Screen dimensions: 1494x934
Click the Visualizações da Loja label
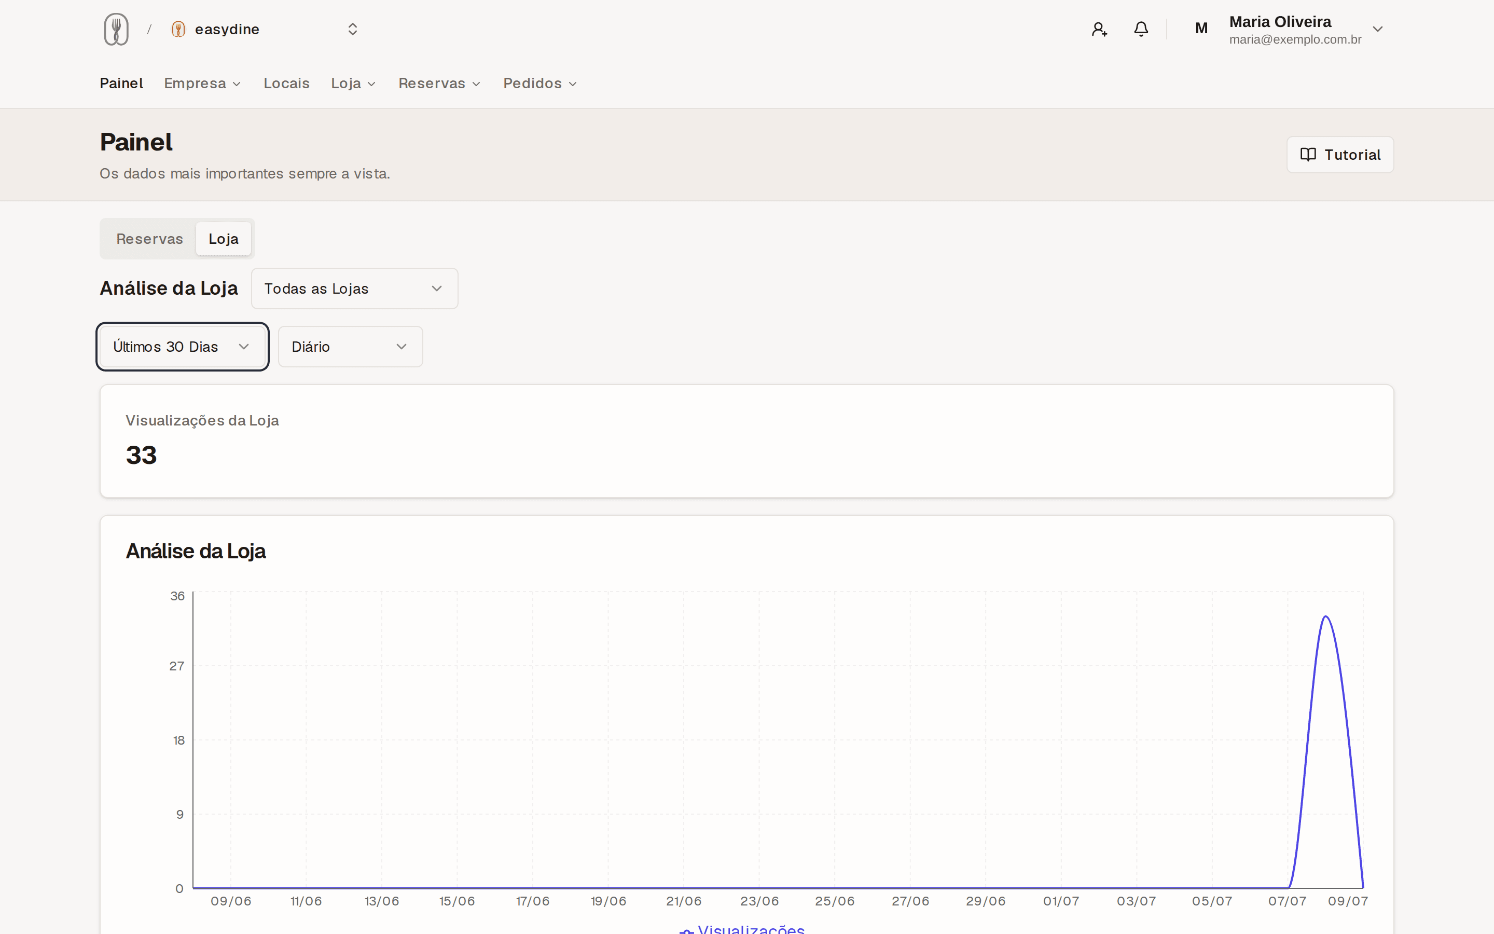click(x=202, y=421)
